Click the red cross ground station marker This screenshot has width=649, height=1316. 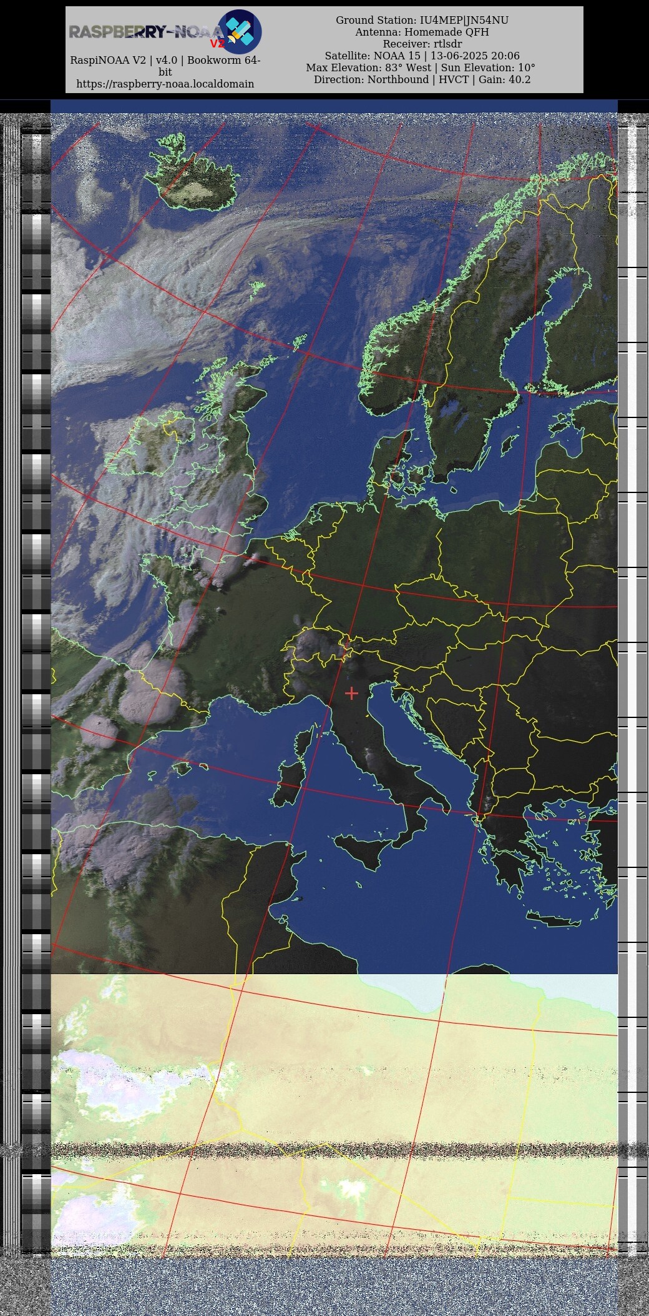pos(351,693)
